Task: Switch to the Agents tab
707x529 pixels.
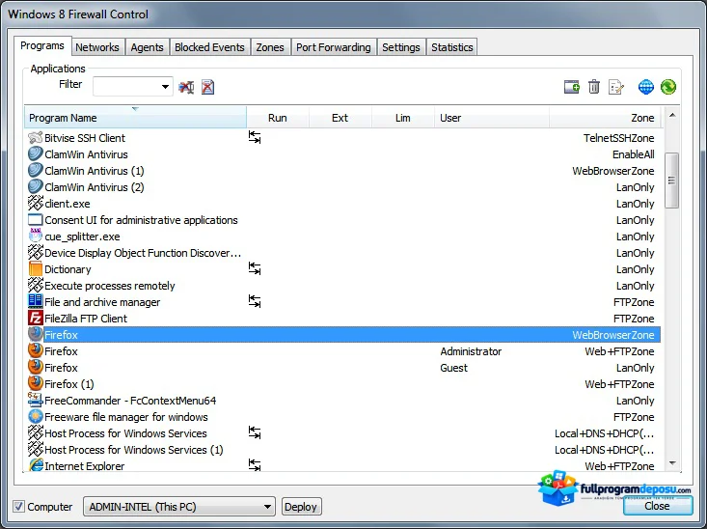Action: [147, 47]
